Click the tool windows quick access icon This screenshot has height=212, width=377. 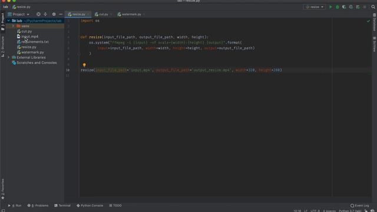click(x=3, y=211)
